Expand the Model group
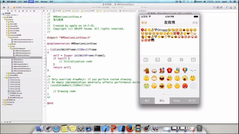 click(8, 44)
